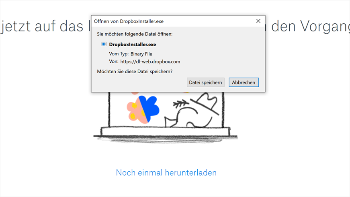Select the DropboxInstaller.exe filename text
This screenshot has width=350, height=197.
point(133,45)
